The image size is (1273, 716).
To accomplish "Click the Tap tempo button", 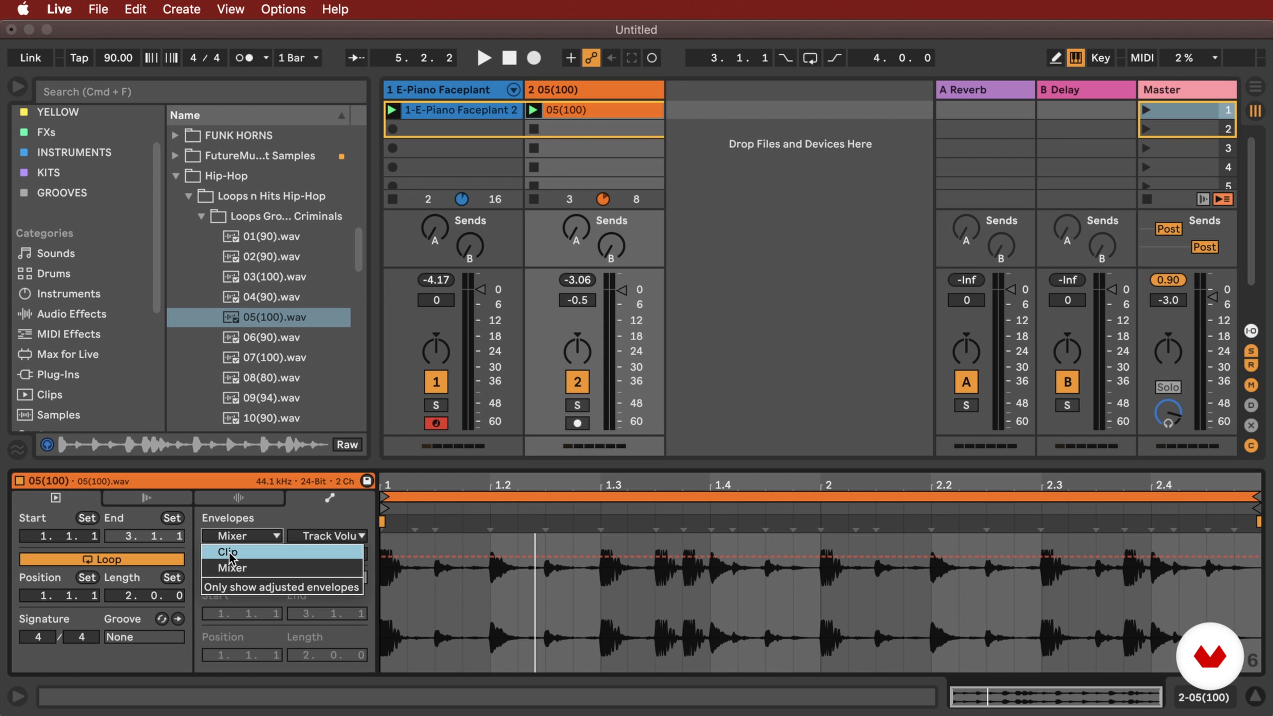I will 79,58.
